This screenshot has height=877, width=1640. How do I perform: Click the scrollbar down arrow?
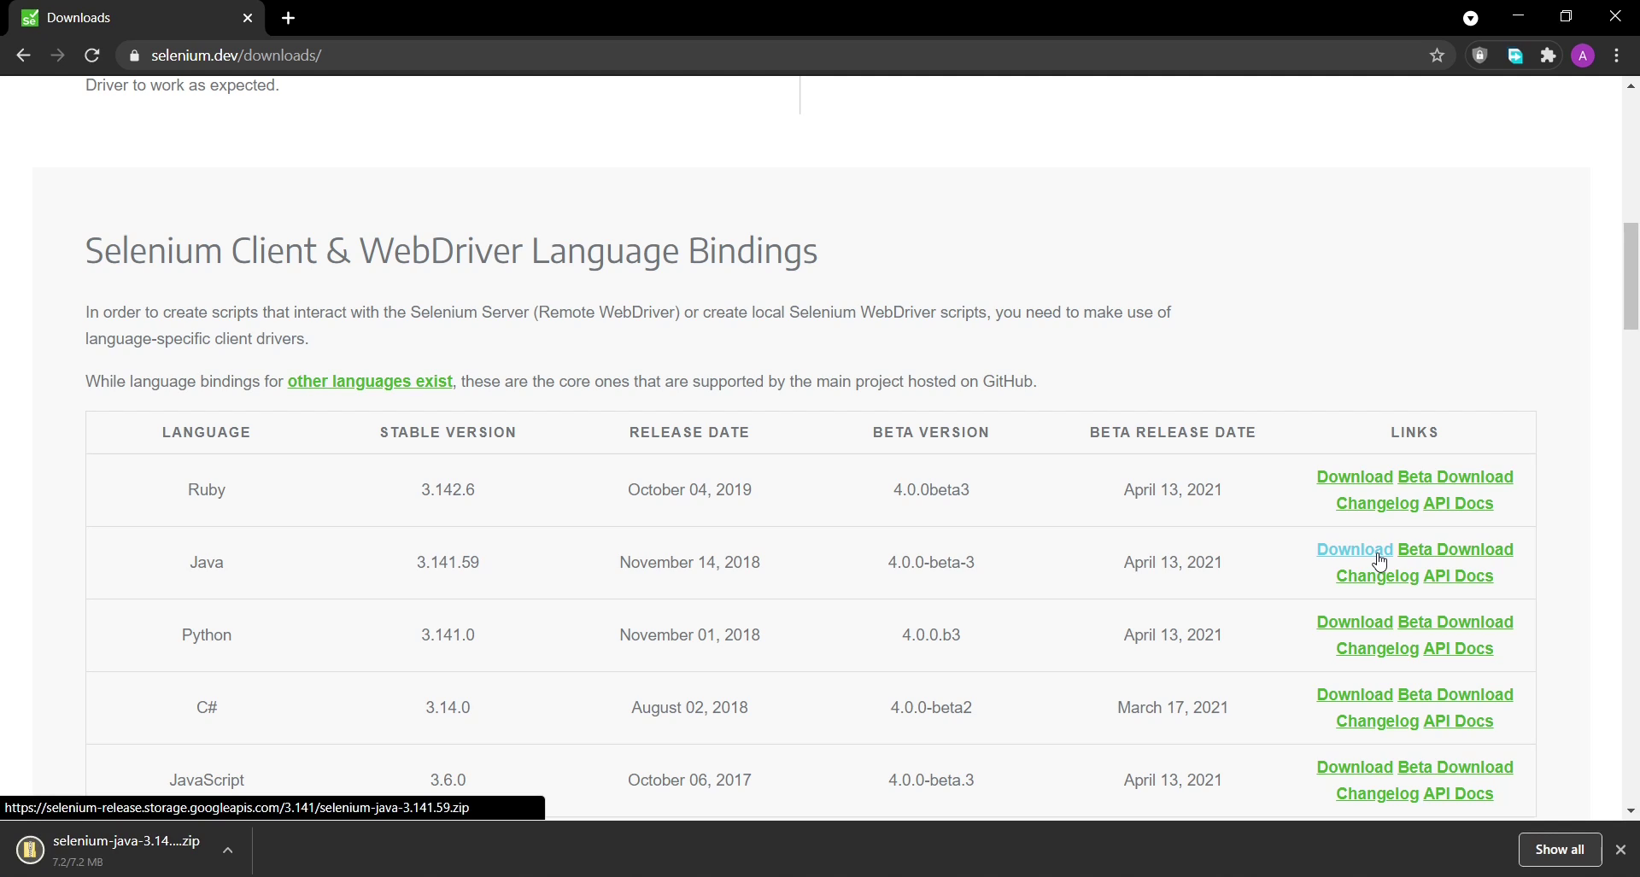(1631, 811)
